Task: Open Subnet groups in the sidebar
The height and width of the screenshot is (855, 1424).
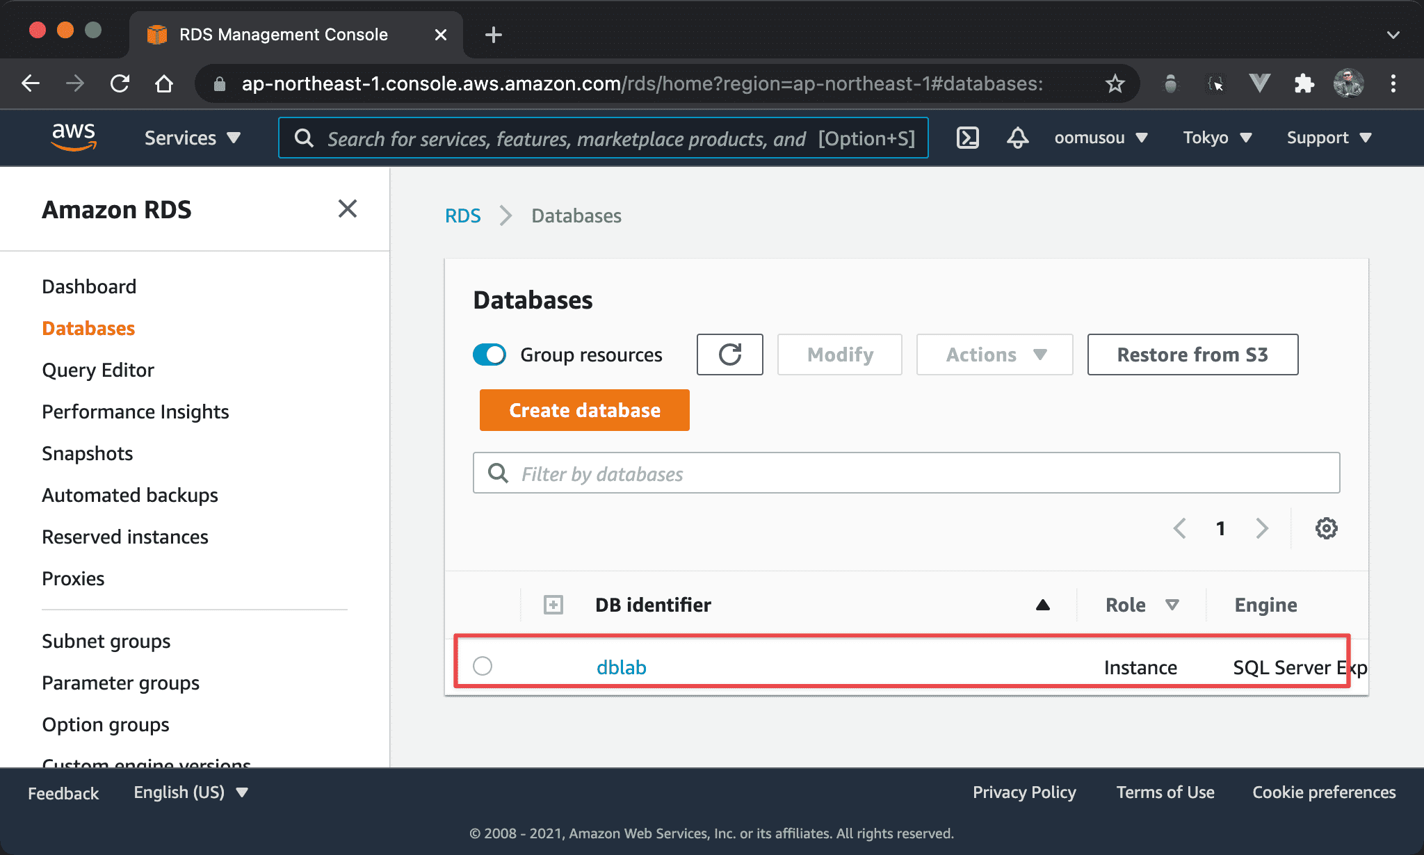Action: (106, 641)
